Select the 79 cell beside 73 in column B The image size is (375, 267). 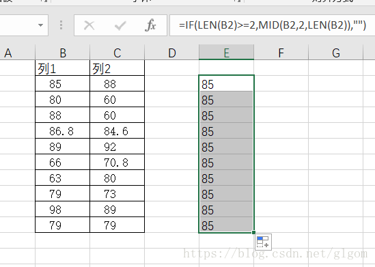coord(62,193)
